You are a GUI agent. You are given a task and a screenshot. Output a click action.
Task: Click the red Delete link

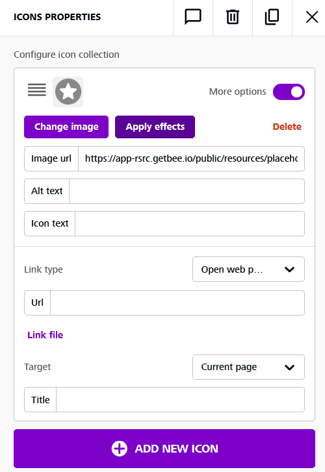coord(287,127)
